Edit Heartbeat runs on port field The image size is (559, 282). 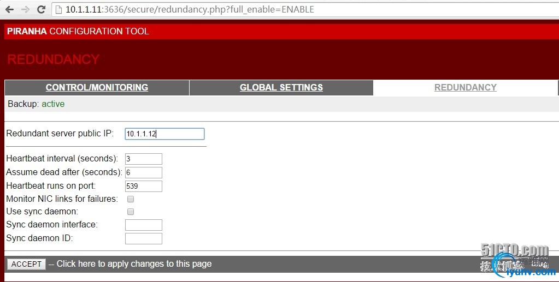tap(144, 186)
